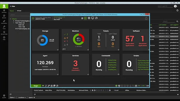Screen dimensions: 180x101
Task: Click the notification bell icon
Action: (146, 18)
